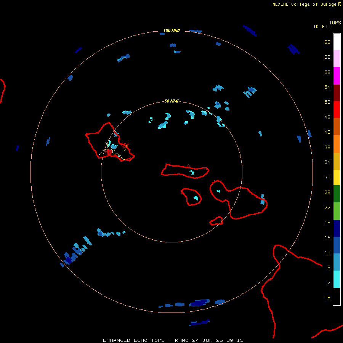Click legend value 58

(327, 72)
